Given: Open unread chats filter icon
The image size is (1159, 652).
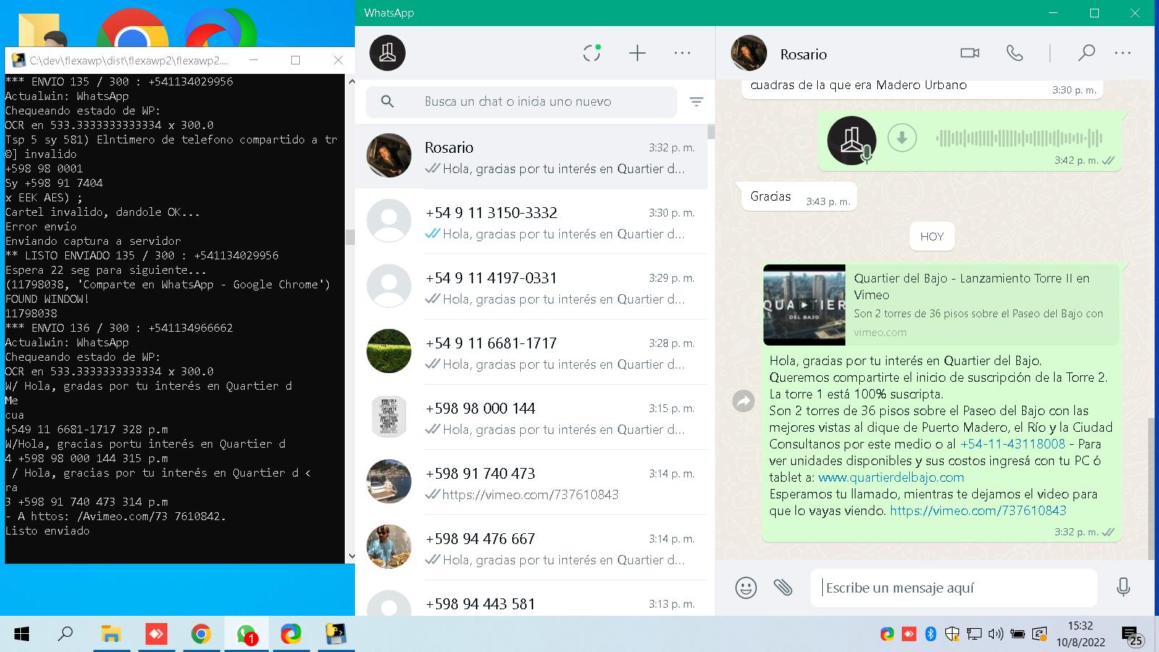Looking at the screenshot, I should tap(696, 101).
